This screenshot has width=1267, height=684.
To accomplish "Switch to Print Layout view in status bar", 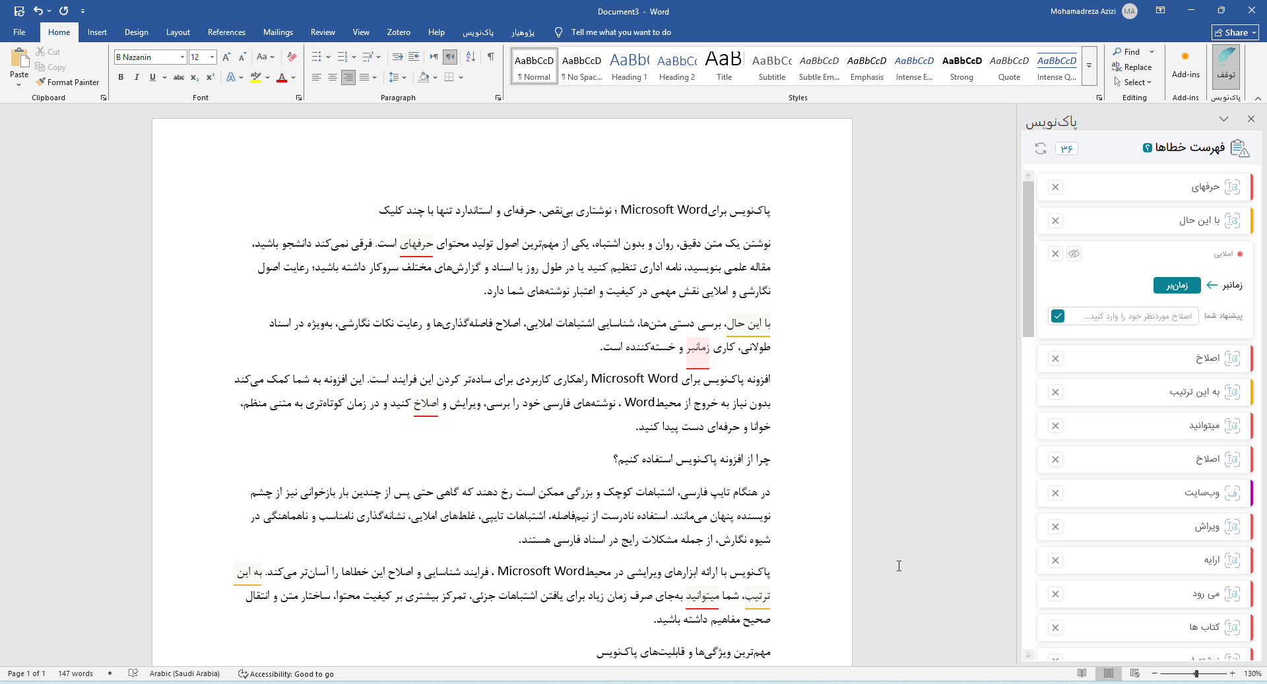I will pyautogui.click(x=1108, y=673).
